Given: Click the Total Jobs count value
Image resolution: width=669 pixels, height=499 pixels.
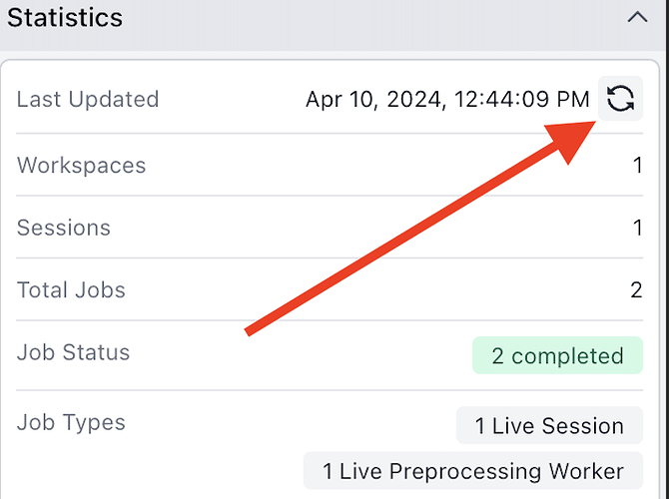Looking at the screenshot, I should pyautogui.click(x=637, y=290).
